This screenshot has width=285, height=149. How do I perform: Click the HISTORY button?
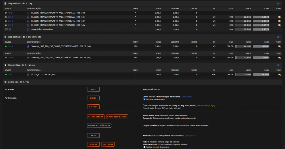[x=93, y=107]
